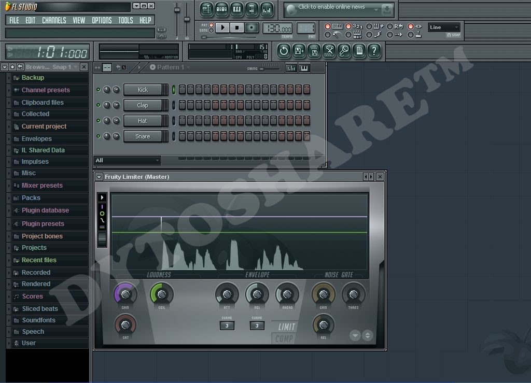The width and height of the screenshot is (531, 383).
Task: Click the one-click recording microphone icon
Action: click(344, 51)
